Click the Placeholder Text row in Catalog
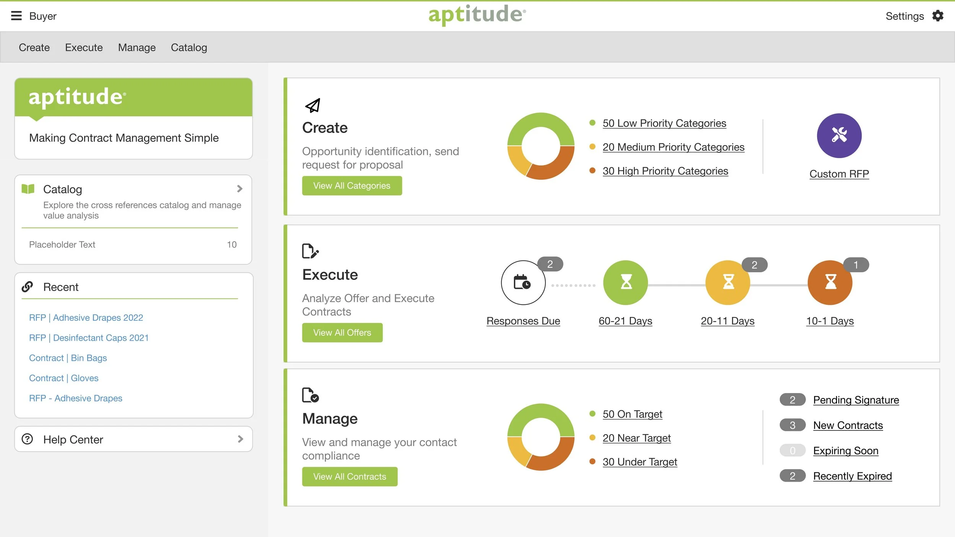 [x=133, y=244]
